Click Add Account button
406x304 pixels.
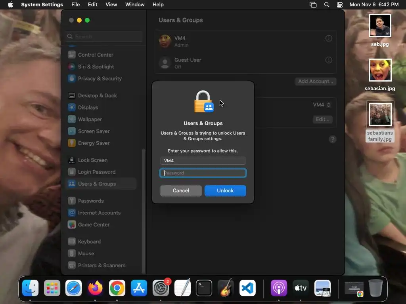pyautogui.click(x=316, y=82)
